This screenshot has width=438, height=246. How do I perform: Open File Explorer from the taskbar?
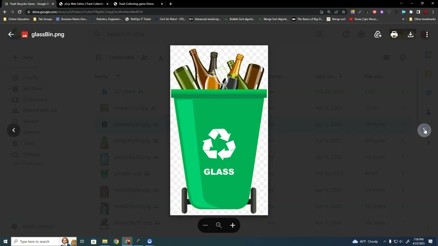point(105,242)
